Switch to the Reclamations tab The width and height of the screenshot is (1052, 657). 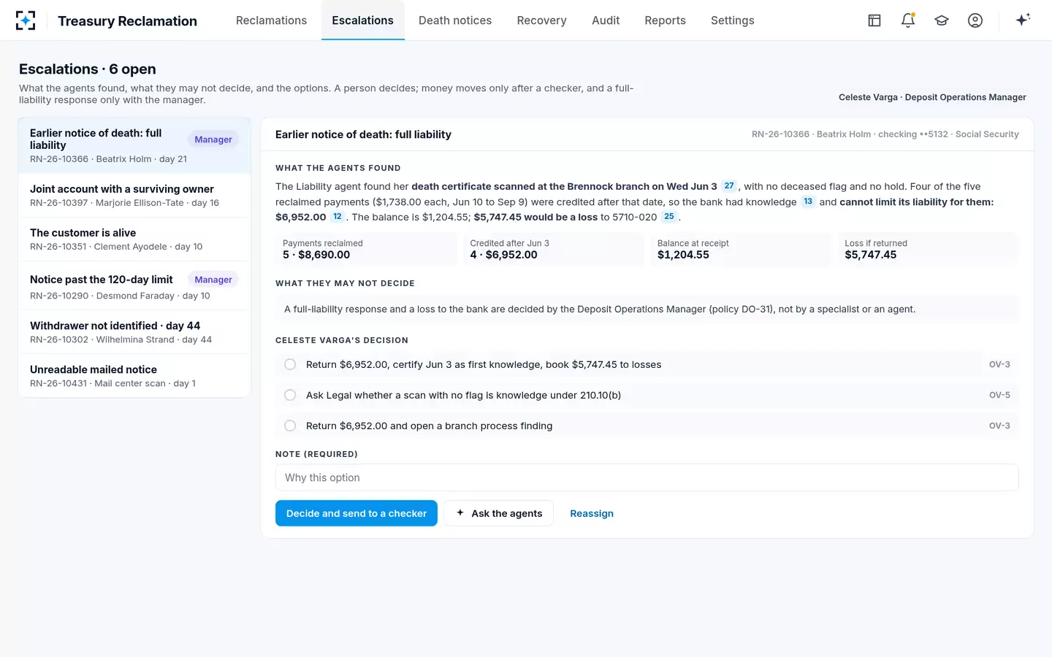[271, 20]
